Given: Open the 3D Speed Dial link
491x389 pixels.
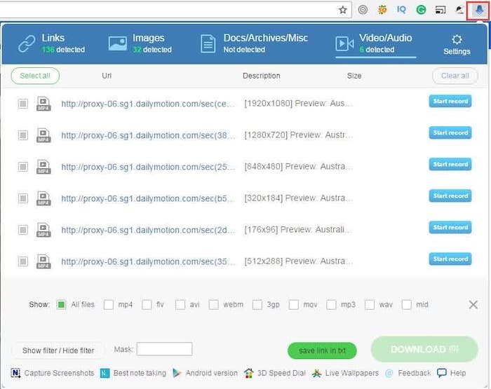Looking at the screenshot, I should tap(275, 373).
